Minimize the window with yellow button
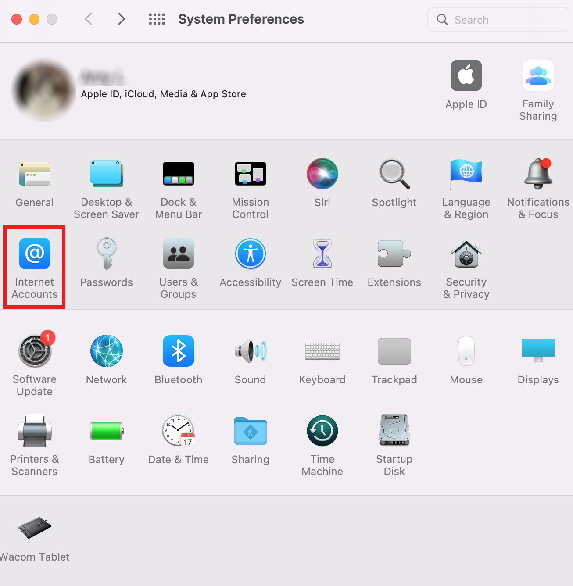 pyautogui.click(x=34, y=19)
